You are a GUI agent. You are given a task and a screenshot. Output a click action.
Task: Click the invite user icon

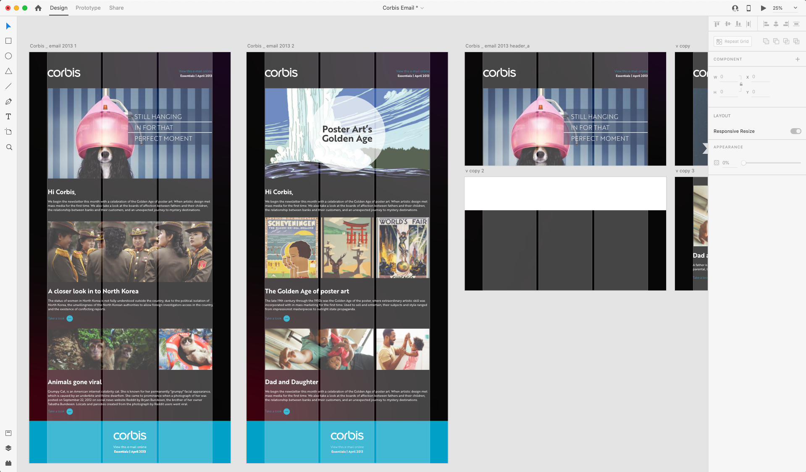[735, 8]
